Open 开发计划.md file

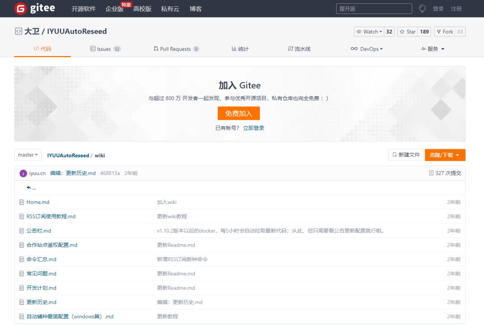coord(41,288)
